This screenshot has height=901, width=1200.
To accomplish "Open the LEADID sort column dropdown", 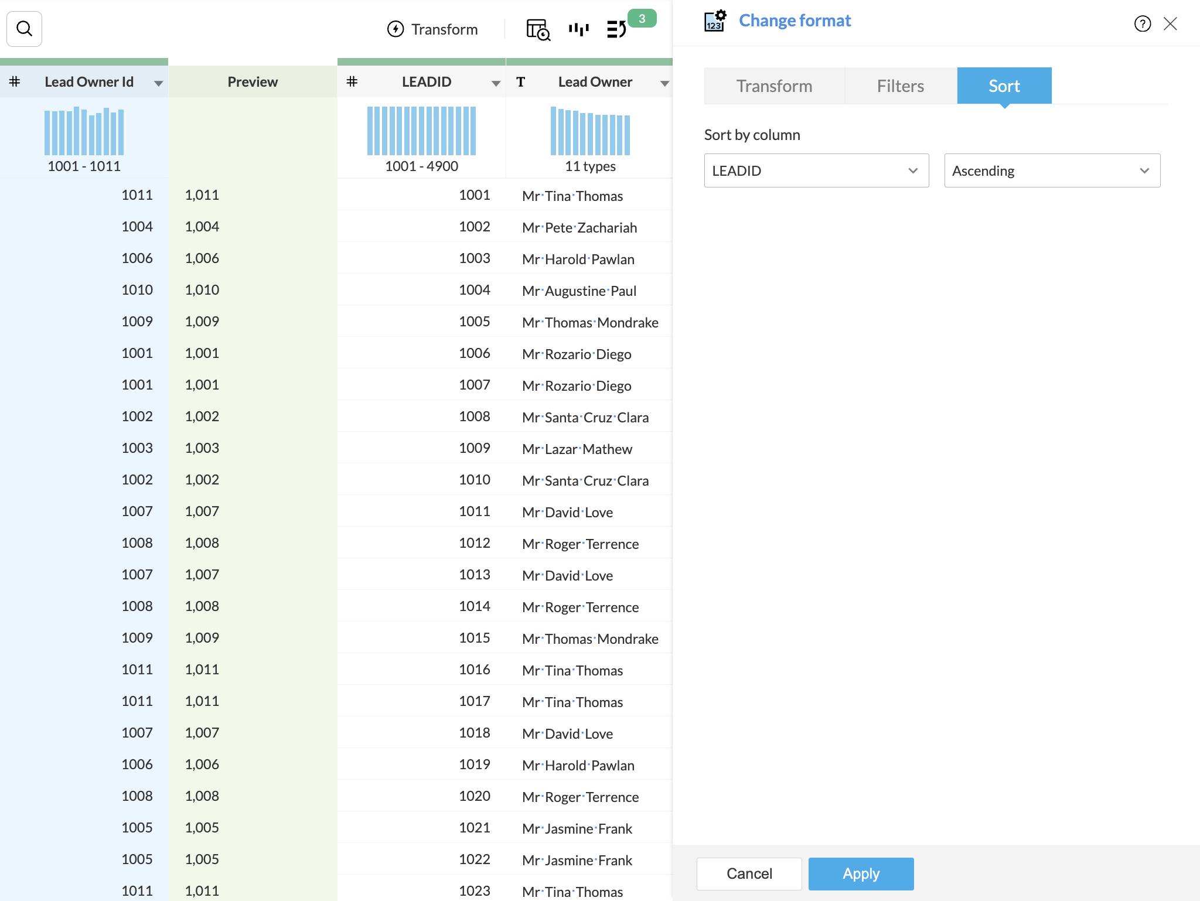I will (x=816, y=170).
